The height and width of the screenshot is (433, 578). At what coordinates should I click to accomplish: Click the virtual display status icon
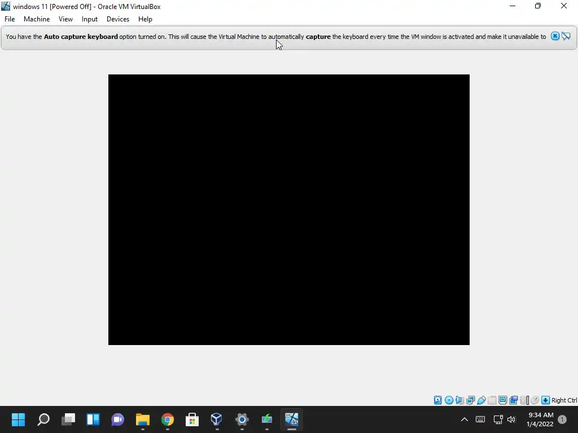(503, 400)
